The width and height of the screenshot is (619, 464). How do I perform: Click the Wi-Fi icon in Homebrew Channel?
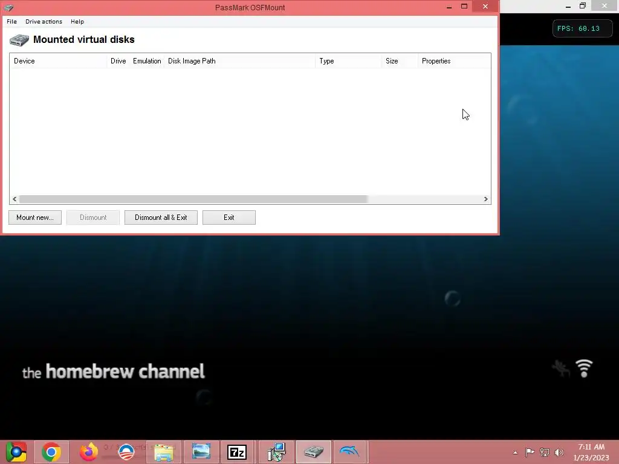point(584,368)
